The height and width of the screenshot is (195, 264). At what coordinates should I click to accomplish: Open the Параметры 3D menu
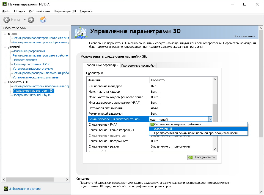(65, 11)
